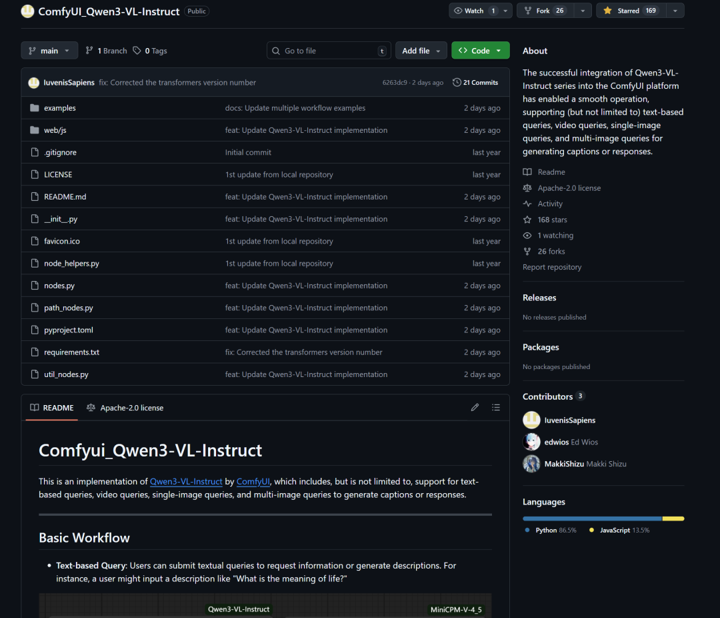Click the pencil edit README icon
Viewport: 720px width, 618px height.
click(475, 407)
